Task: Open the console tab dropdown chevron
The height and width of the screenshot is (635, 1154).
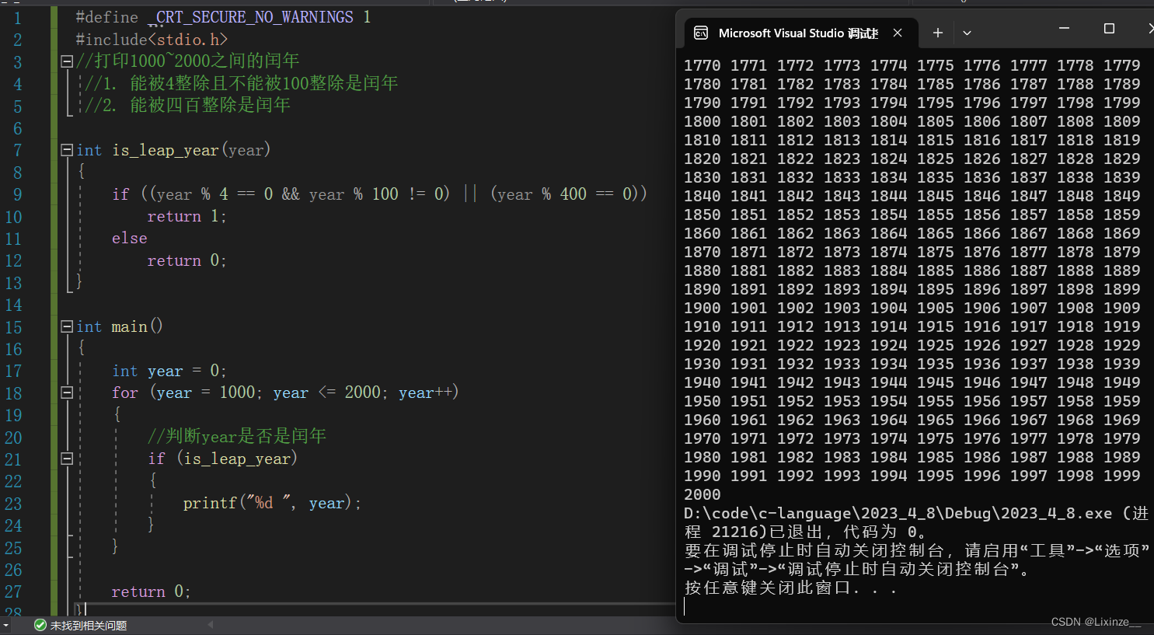Action: pos(967,33)
